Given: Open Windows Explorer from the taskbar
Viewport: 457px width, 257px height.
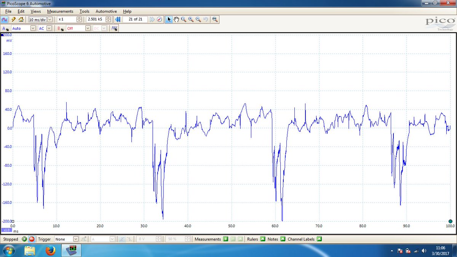Looking at the screenshot, I should point(30,251).
